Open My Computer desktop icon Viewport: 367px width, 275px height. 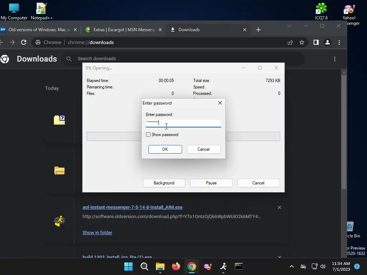pyautogui.click(x=14, y=11)
